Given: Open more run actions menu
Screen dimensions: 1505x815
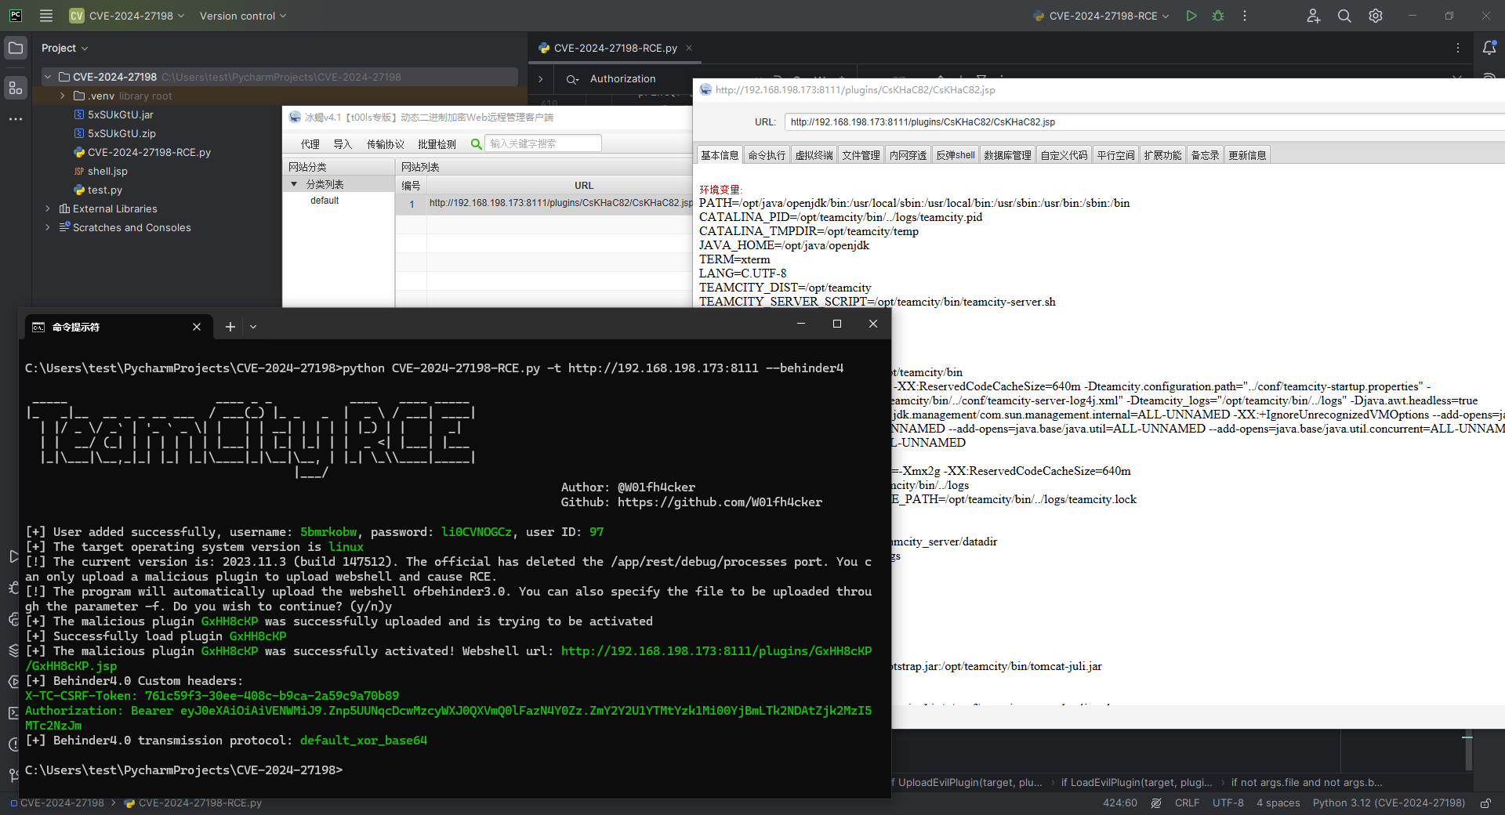Looking at the screenshot, I should tap(1245, 16).
